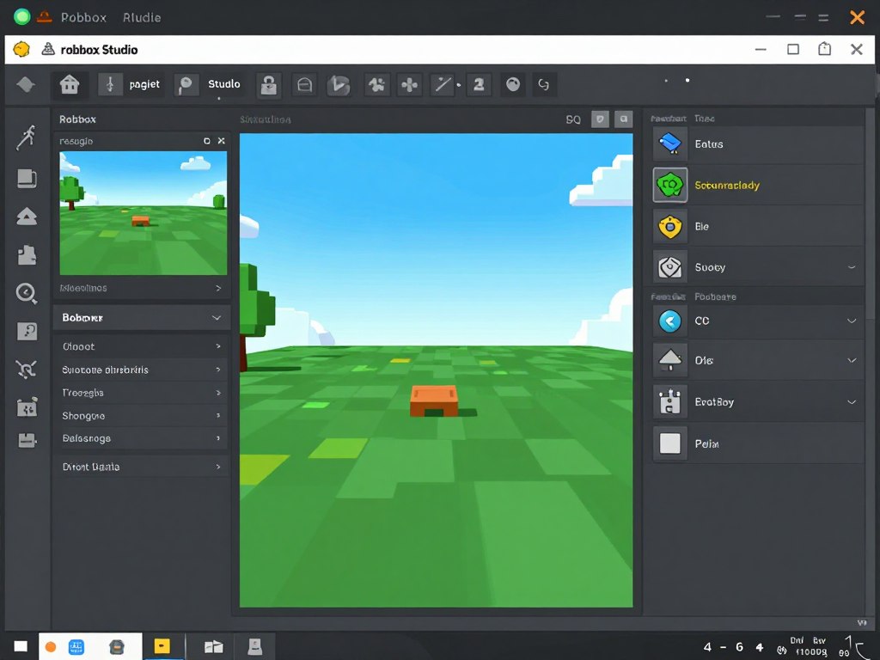The image size is (880, 660).
Task: Select the Pelia white square swatch
Action: coord(670,443)
